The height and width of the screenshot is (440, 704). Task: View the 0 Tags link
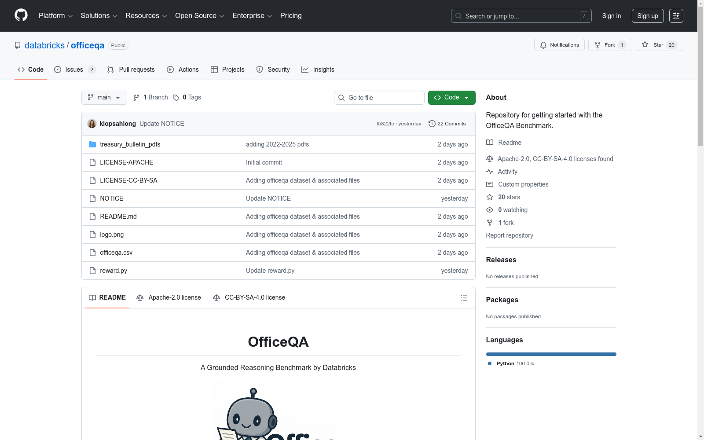coord(187,98)
